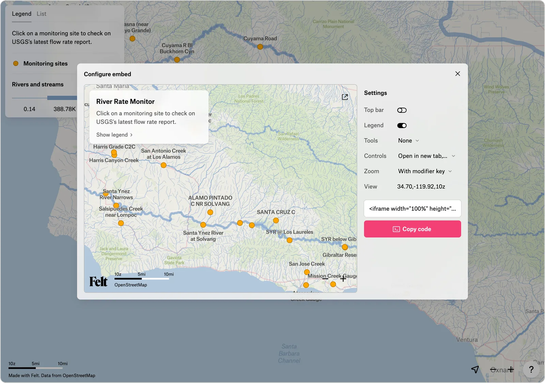Image resolution: width=545 pixels, height=383 pixels.
Task: Expand Show legend in the preview card
Action: tap(114, 135)
